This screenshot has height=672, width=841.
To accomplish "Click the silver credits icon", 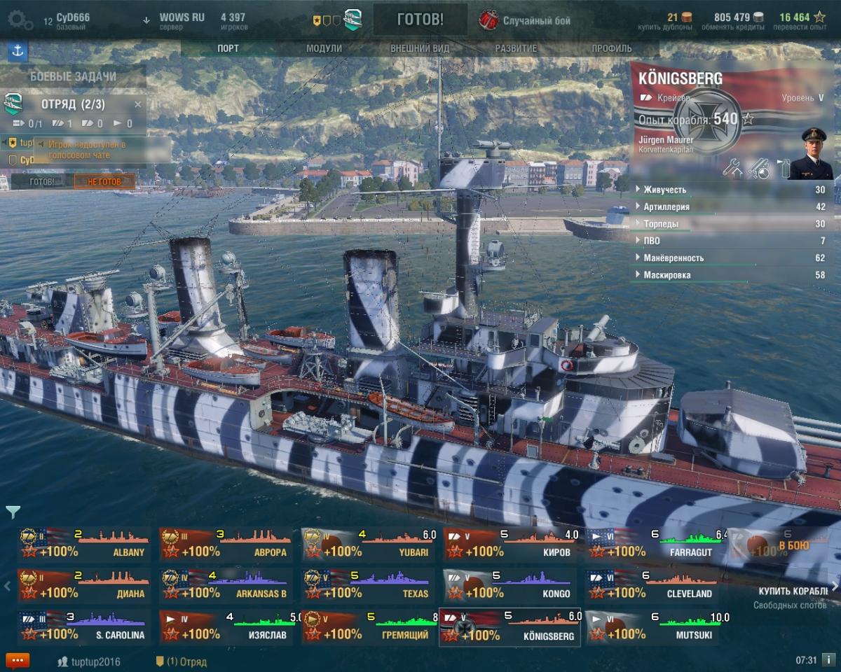I will tap(758, 17).
